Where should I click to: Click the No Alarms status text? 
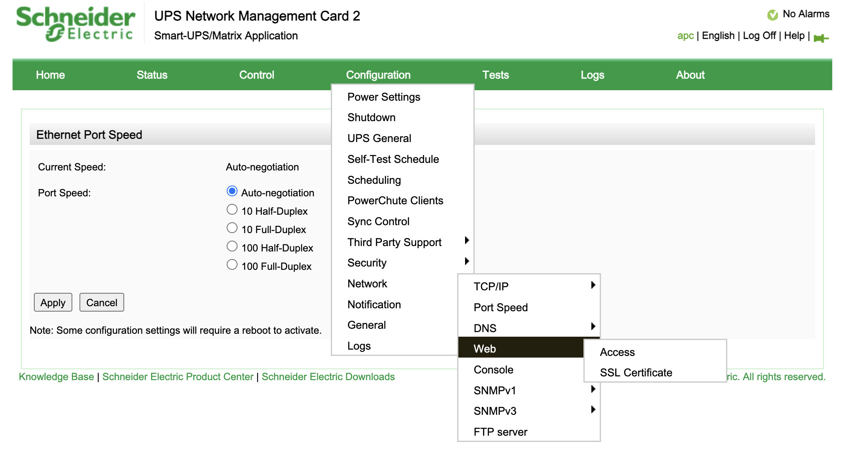pyautogui.click(x=806, y=14)
